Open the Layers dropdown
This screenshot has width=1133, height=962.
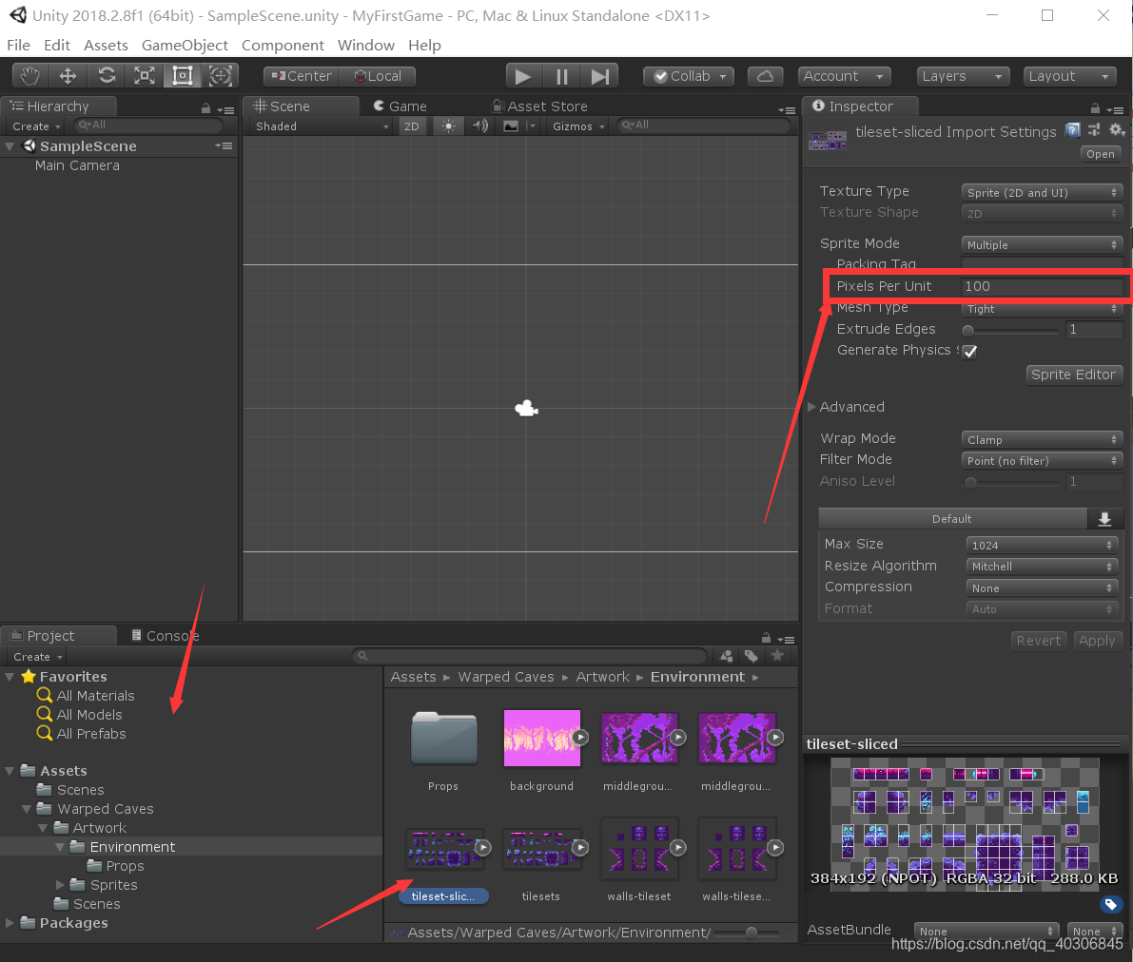pyautogui.click(x=963, y=77)
